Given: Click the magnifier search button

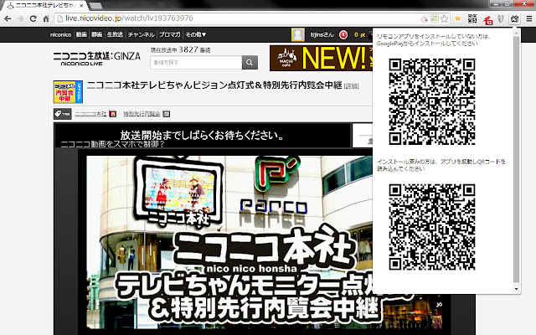Looking at the screenshot, I should 250,63.
